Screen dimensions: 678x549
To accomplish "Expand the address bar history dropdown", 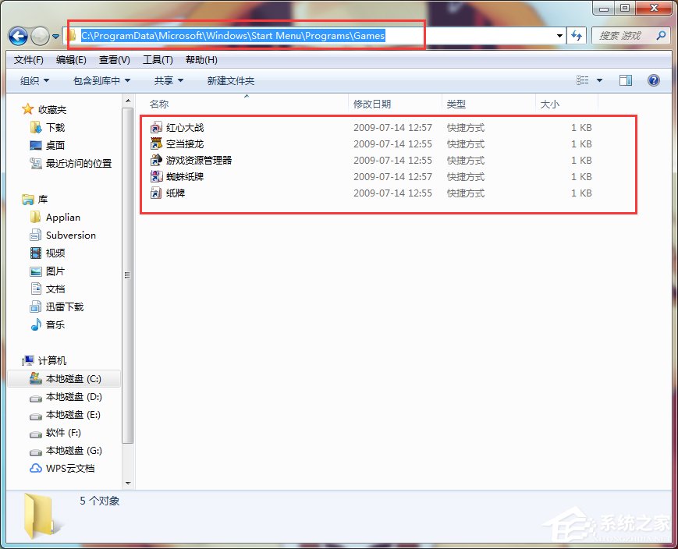I will (x=559, y=36).
